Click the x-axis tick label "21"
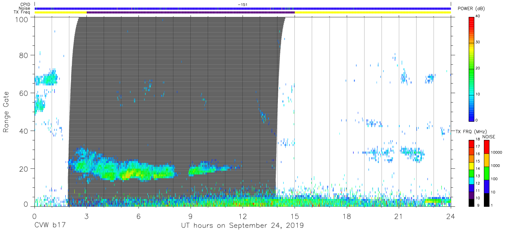 point(398,216)
